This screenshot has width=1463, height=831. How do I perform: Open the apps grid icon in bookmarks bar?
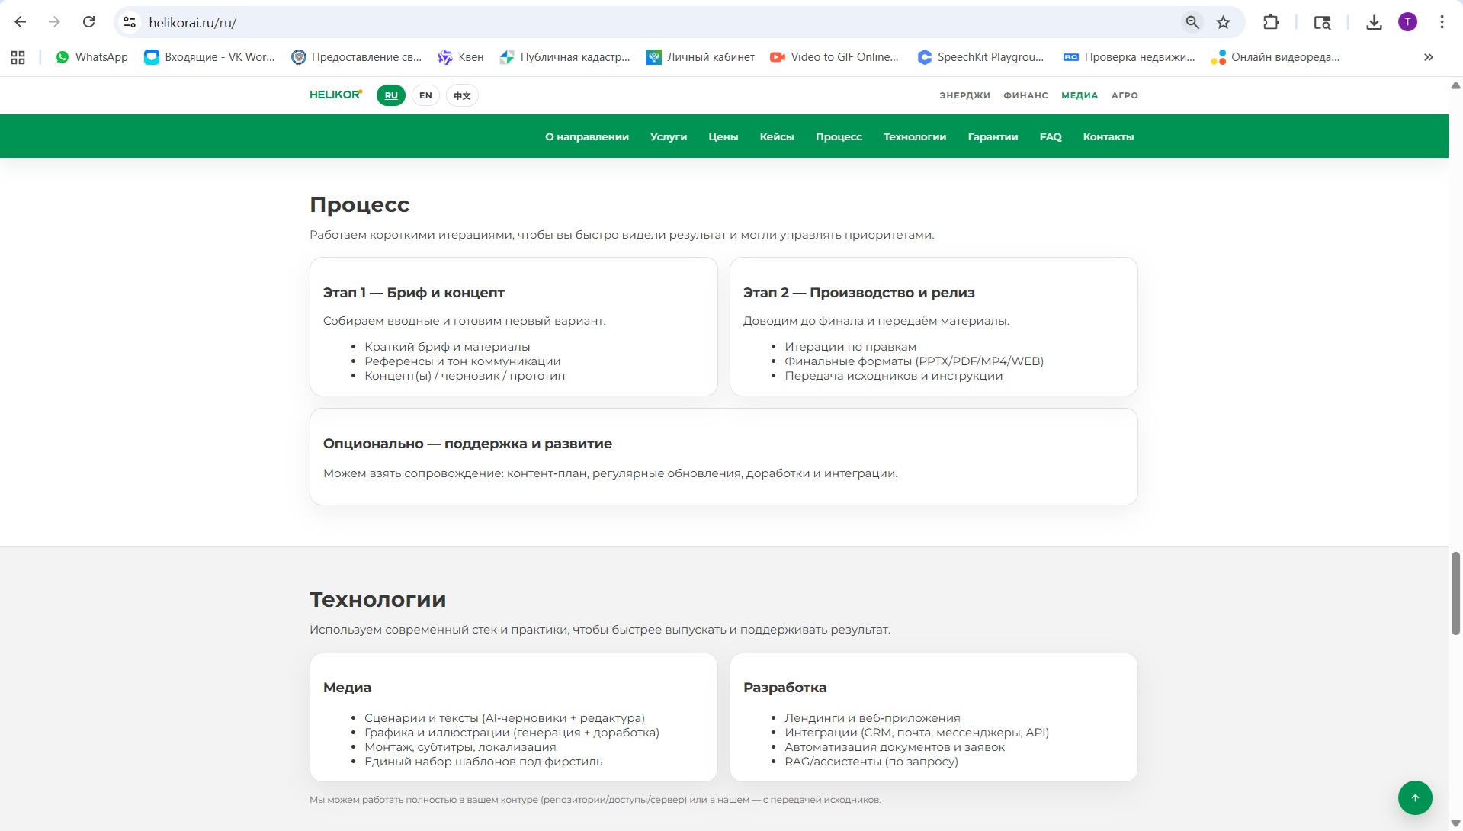(x=18, y=57)
